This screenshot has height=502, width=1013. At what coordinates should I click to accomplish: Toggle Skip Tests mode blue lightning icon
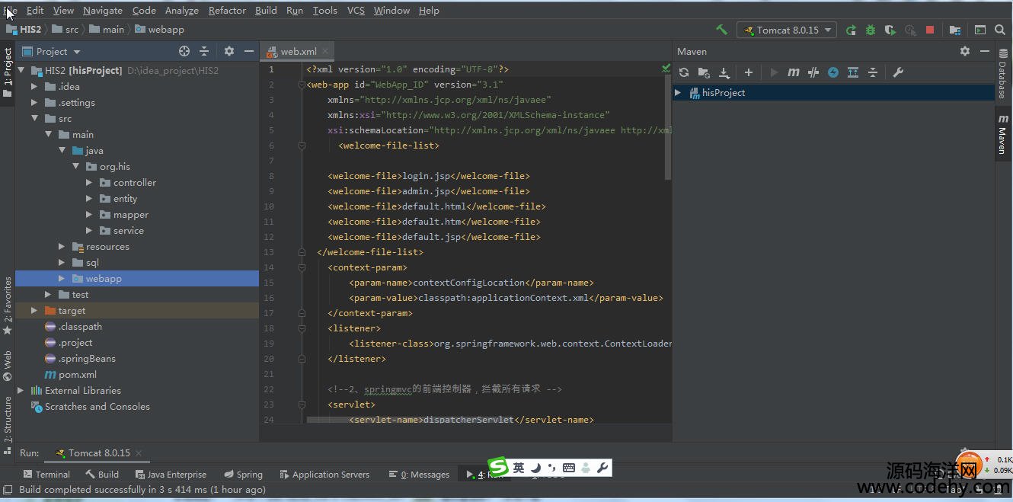pos(833,72)
